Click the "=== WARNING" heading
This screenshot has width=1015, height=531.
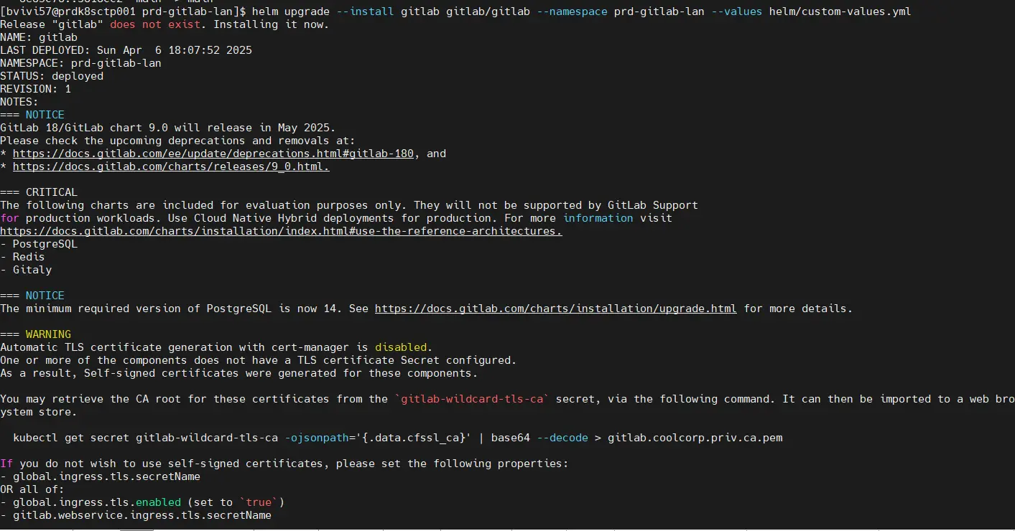pyautogui.click(x=35, y=334)
